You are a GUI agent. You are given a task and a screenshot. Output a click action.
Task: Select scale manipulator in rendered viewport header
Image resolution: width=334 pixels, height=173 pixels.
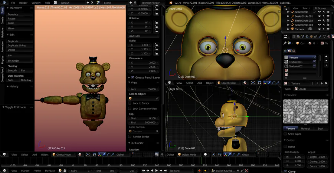113,154
